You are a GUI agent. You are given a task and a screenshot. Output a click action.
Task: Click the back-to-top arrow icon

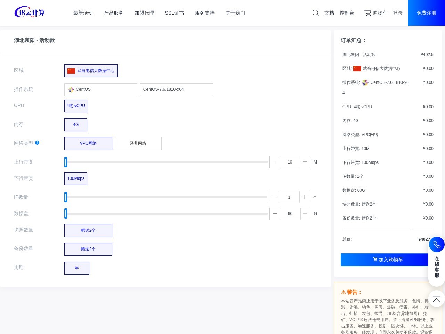437,299
